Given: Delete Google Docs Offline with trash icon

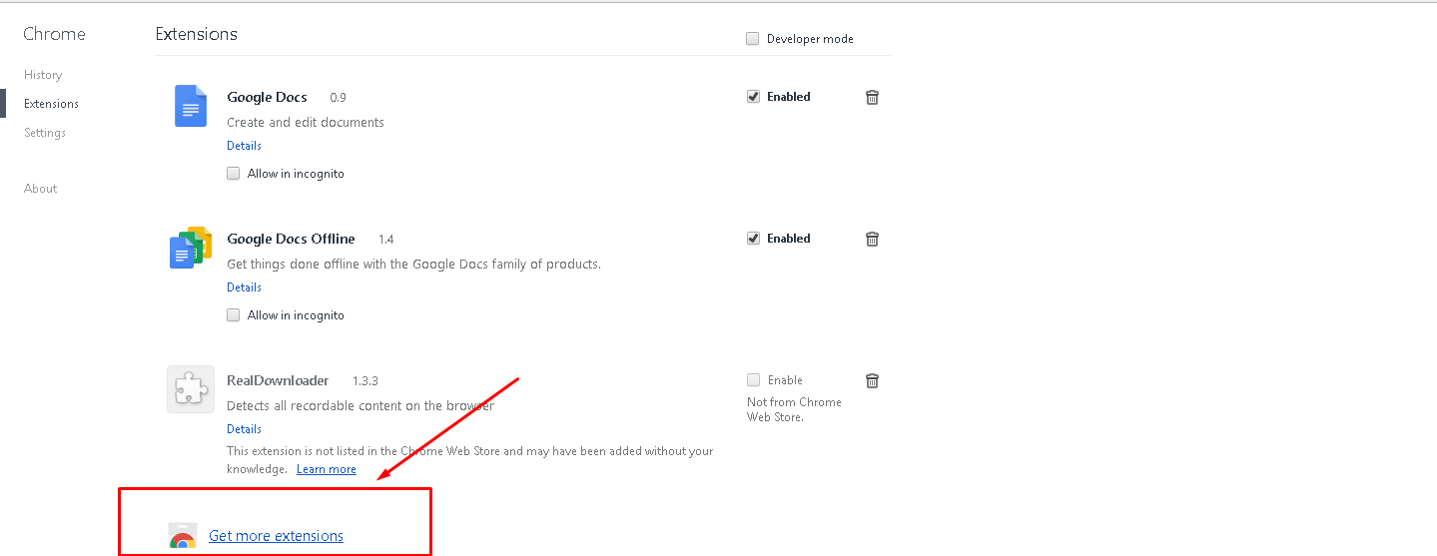Looking at the screenshot, I should pyautogui.click(x=872, y=239).
